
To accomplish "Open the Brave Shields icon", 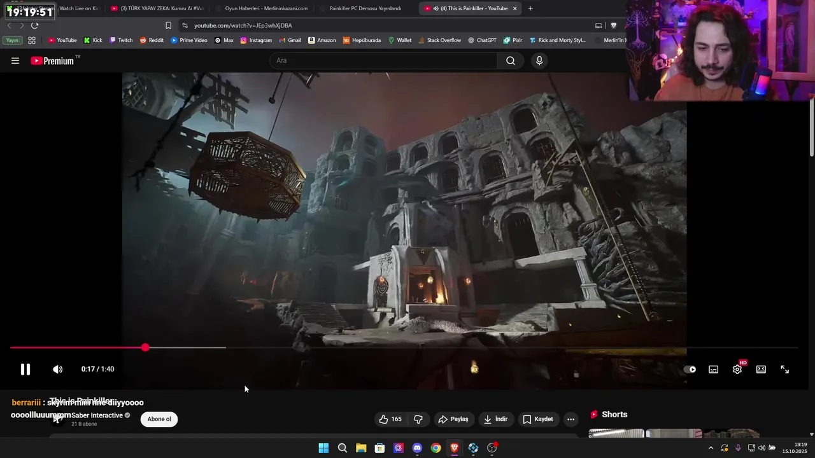I will coord(613,25).
